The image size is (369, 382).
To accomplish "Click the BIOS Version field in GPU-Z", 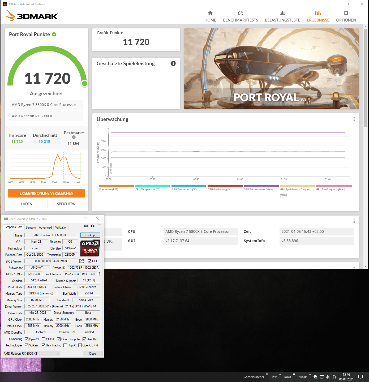I will click(x=51, y=261).
